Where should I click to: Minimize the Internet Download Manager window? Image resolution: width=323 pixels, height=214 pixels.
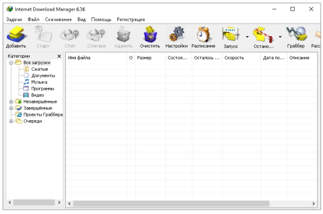[x=274, y=9]
